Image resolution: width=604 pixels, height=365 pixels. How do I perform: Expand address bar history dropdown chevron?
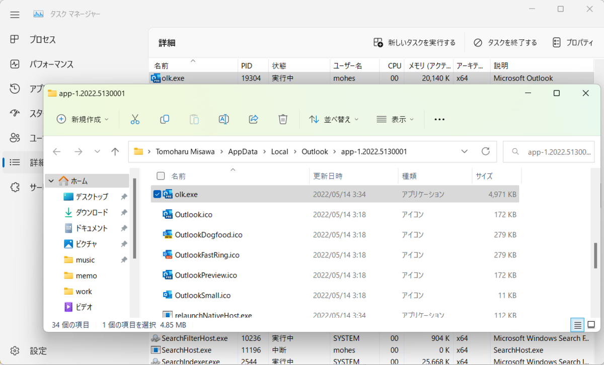[x=465, y=151]
